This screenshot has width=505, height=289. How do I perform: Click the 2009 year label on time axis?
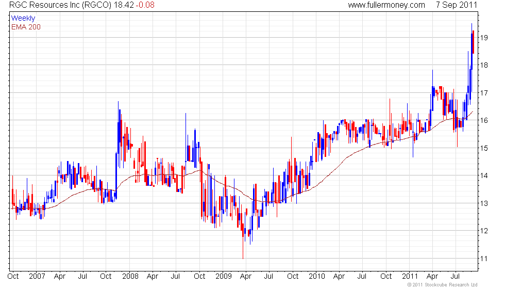[224, 276]
